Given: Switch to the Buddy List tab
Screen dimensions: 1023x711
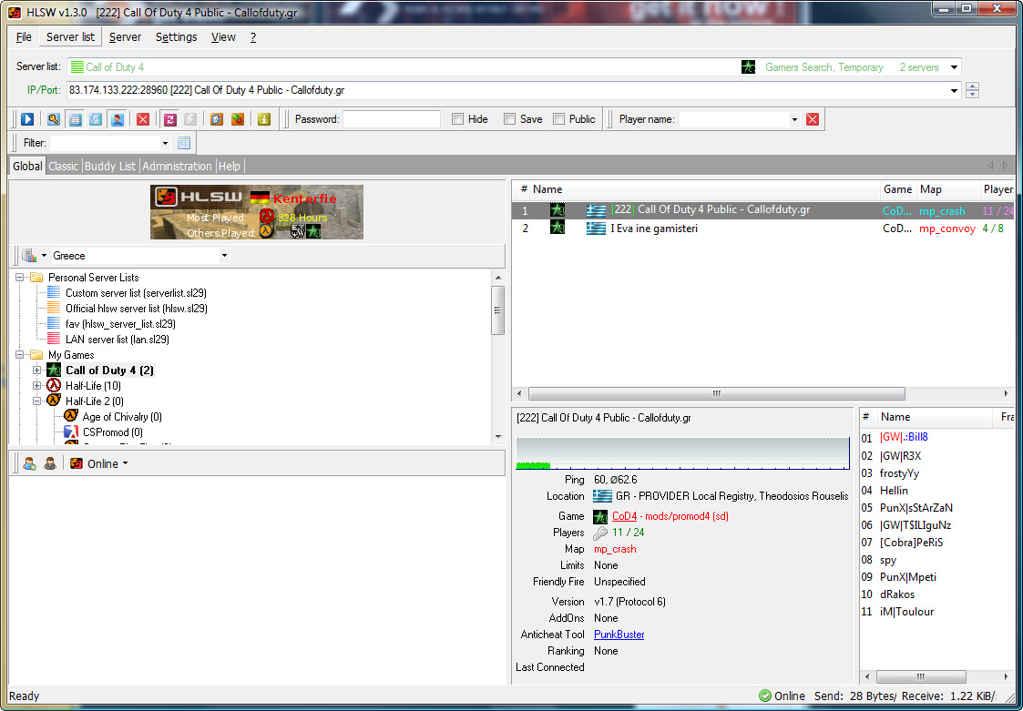Looking at the screenshot, I should (110, 167).
